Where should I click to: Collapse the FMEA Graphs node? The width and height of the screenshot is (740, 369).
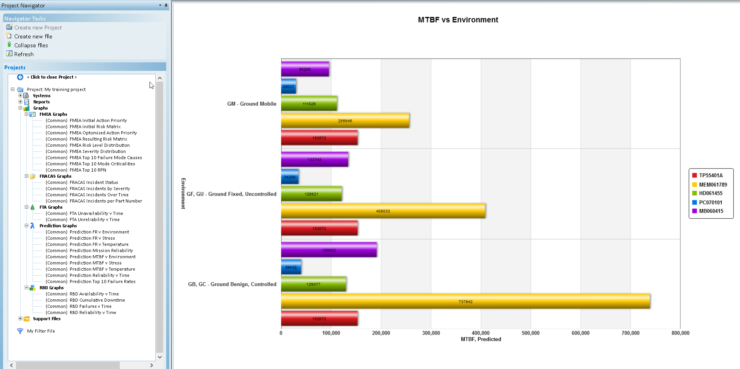26,114
